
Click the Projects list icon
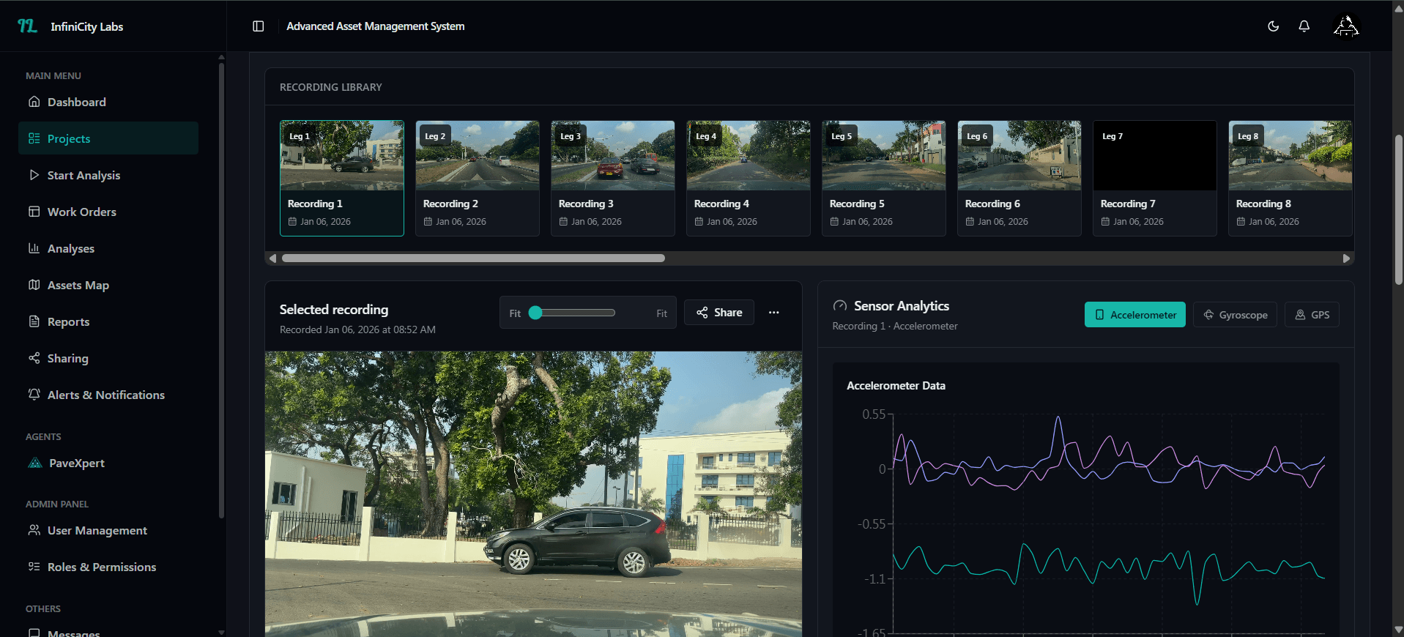click(34, 138)
